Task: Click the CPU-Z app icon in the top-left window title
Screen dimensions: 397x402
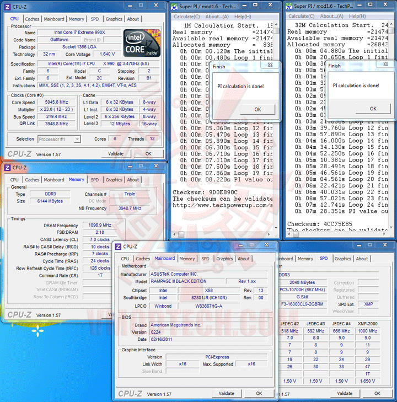Action: coord(8,7)
